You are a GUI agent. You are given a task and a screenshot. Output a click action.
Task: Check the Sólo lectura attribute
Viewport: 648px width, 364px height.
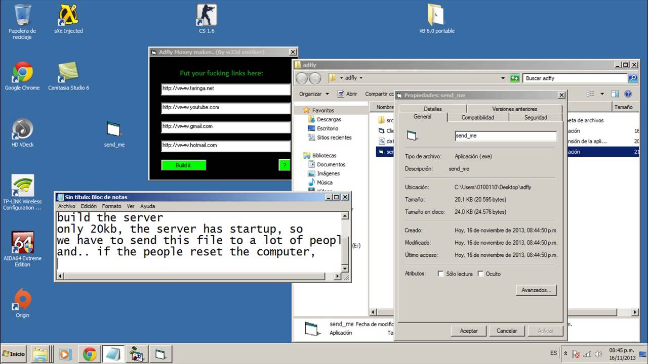[441, 274]
